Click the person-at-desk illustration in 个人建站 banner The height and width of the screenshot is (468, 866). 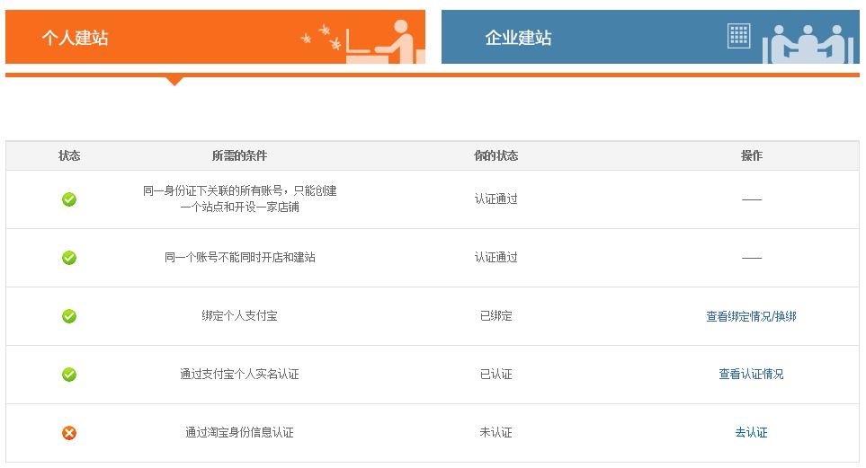(x=386, y=42)
